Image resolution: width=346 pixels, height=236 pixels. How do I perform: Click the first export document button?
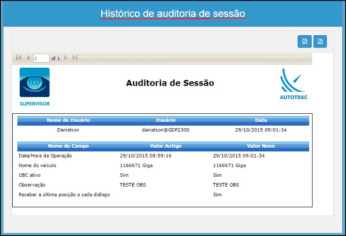pos(305,41)
